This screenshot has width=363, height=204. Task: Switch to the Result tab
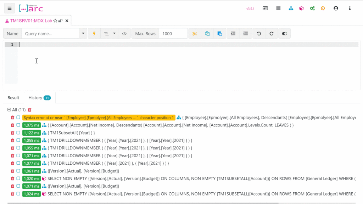[x=13, y=98]
